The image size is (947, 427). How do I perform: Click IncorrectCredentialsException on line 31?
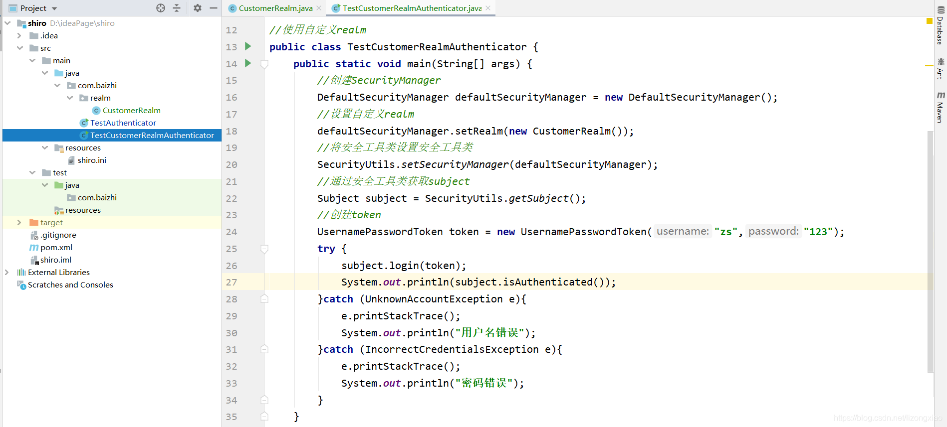(452, 349)
